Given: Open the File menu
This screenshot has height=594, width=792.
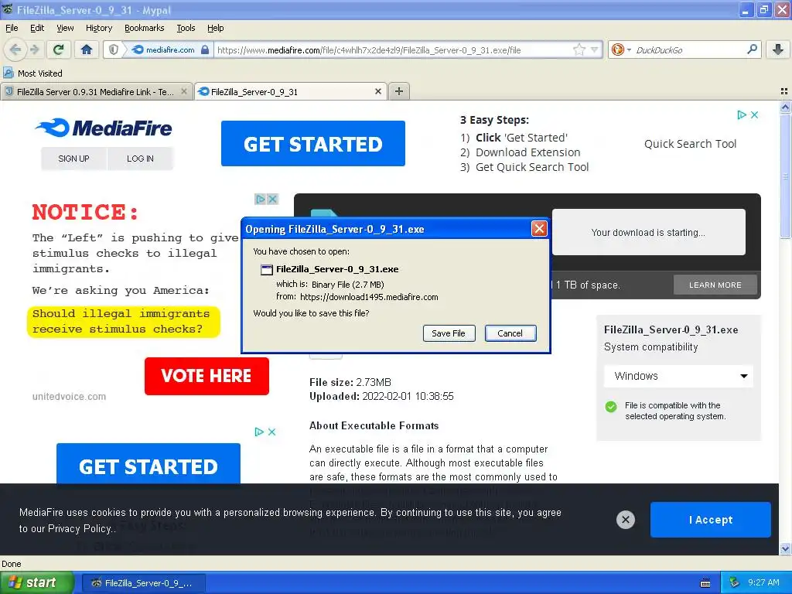Looking at the screenshot, I should pyautogui.click(x=12, y=28).
